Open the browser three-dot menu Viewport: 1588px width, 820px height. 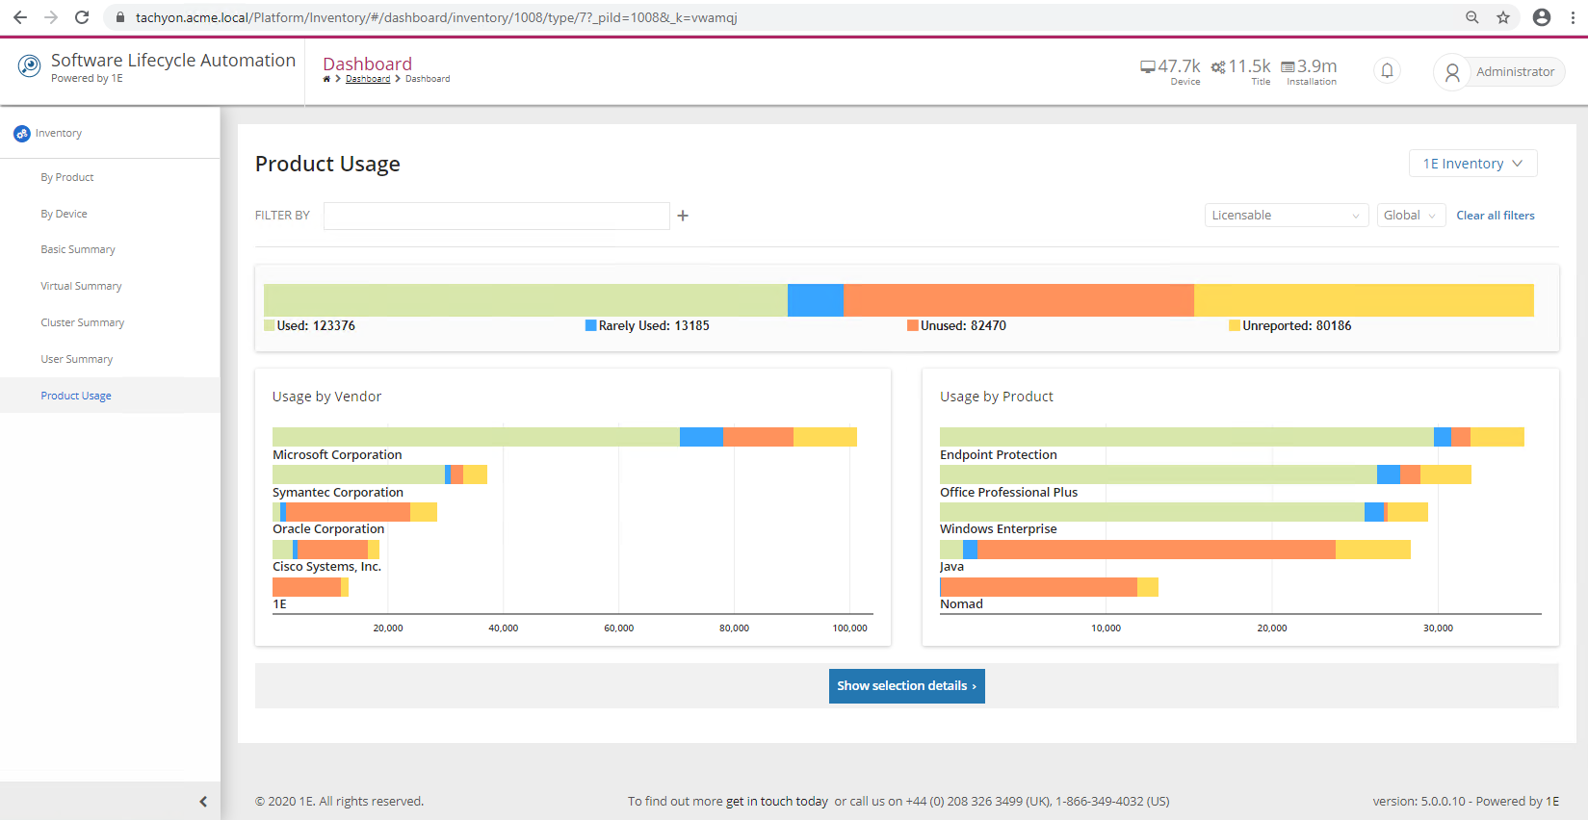[x=1573, y=17]
